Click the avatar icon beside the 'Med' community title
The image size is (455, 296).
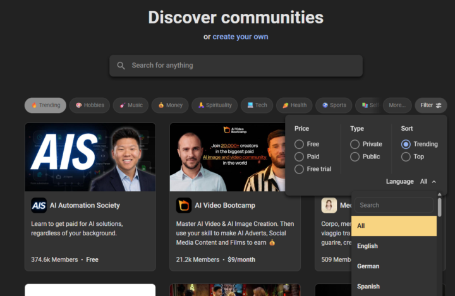[329, 205]
